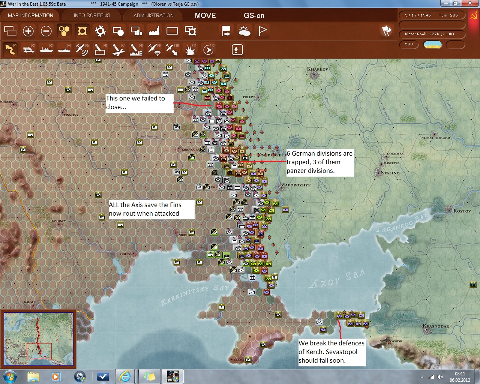Select the F8 bomb city mode
Screen dimensions: 480x384
click(x=136, y=49)
